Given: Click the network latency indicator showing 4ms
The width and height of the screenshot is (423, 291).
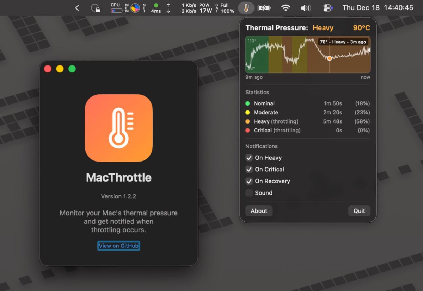Looking at the screenshot, I should 155,7.
